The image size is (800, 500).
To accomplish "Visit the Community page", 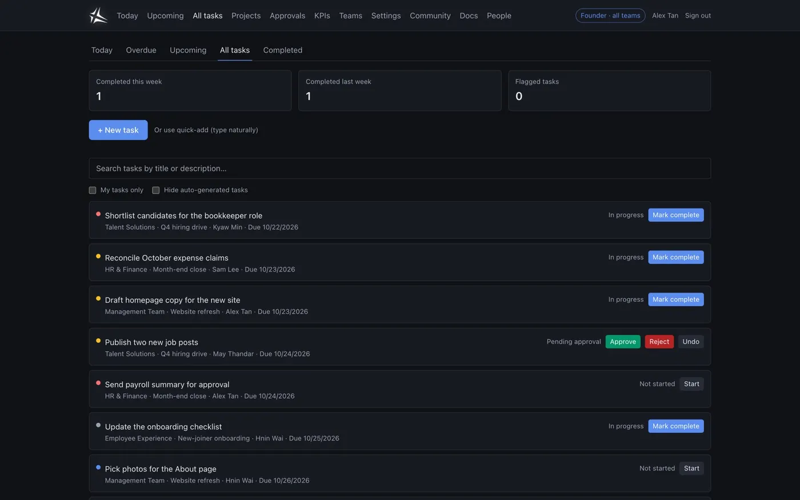I will (430, 15).
